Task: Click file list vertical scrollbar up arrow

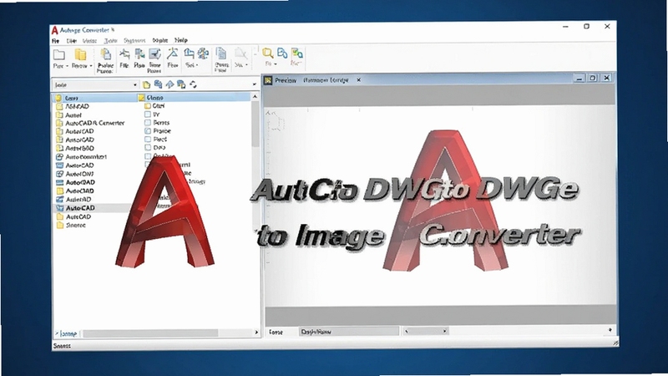Action: (x=256, y=97)
